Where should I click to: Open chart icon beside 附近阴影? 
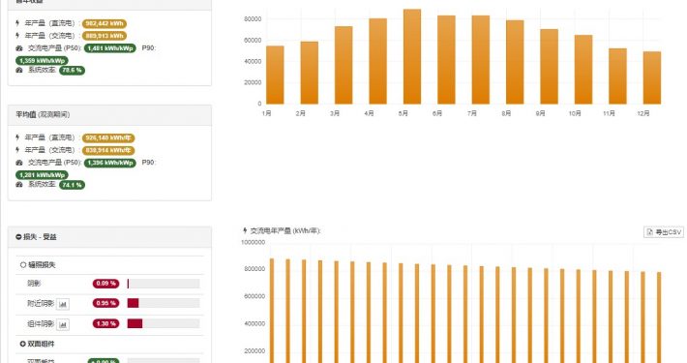click(x=63, y=304)
